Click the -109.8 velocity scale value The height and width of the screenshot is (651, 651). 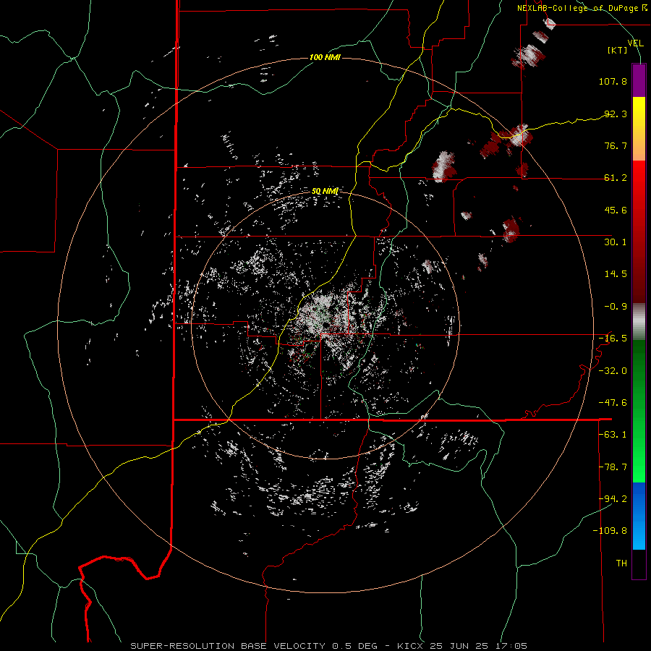click(x=610, y=531)
